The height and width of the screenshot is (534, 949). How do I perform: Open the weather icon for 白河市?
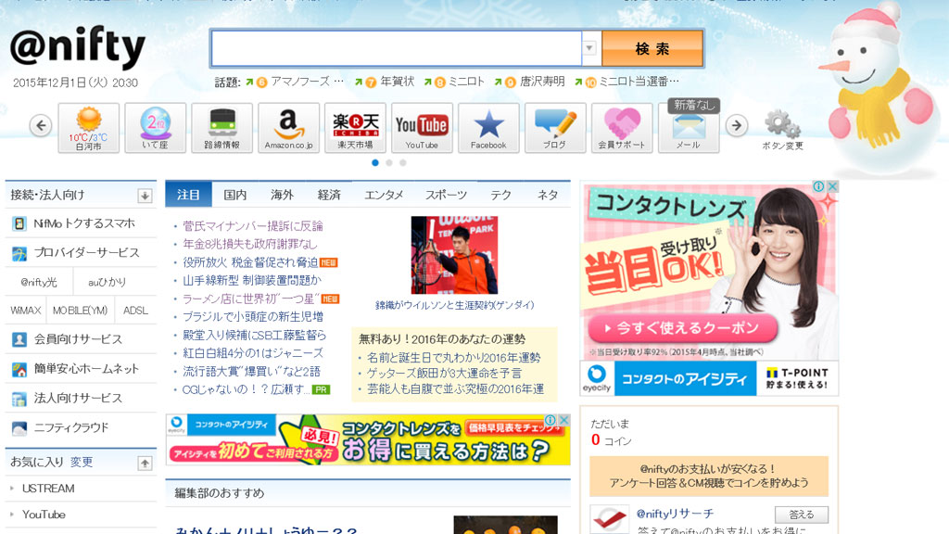(89, 128)
